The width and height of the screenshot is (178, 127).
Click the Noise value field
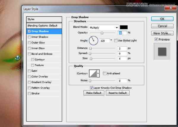coord(122,81)
